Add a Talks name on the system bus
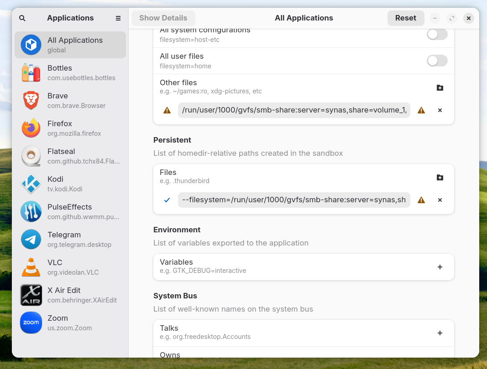The height and width of the screenshot is (369, 487). point(440,333)
